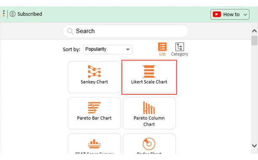Open the Sort by Popularity dropdown

(x=108, y=49)
